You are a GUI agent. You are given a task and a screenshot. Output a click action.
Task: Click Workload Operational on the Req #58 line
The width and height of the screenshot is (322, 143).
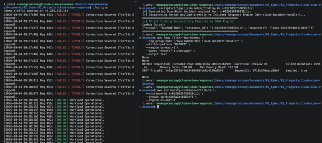(x=87, y=110)
